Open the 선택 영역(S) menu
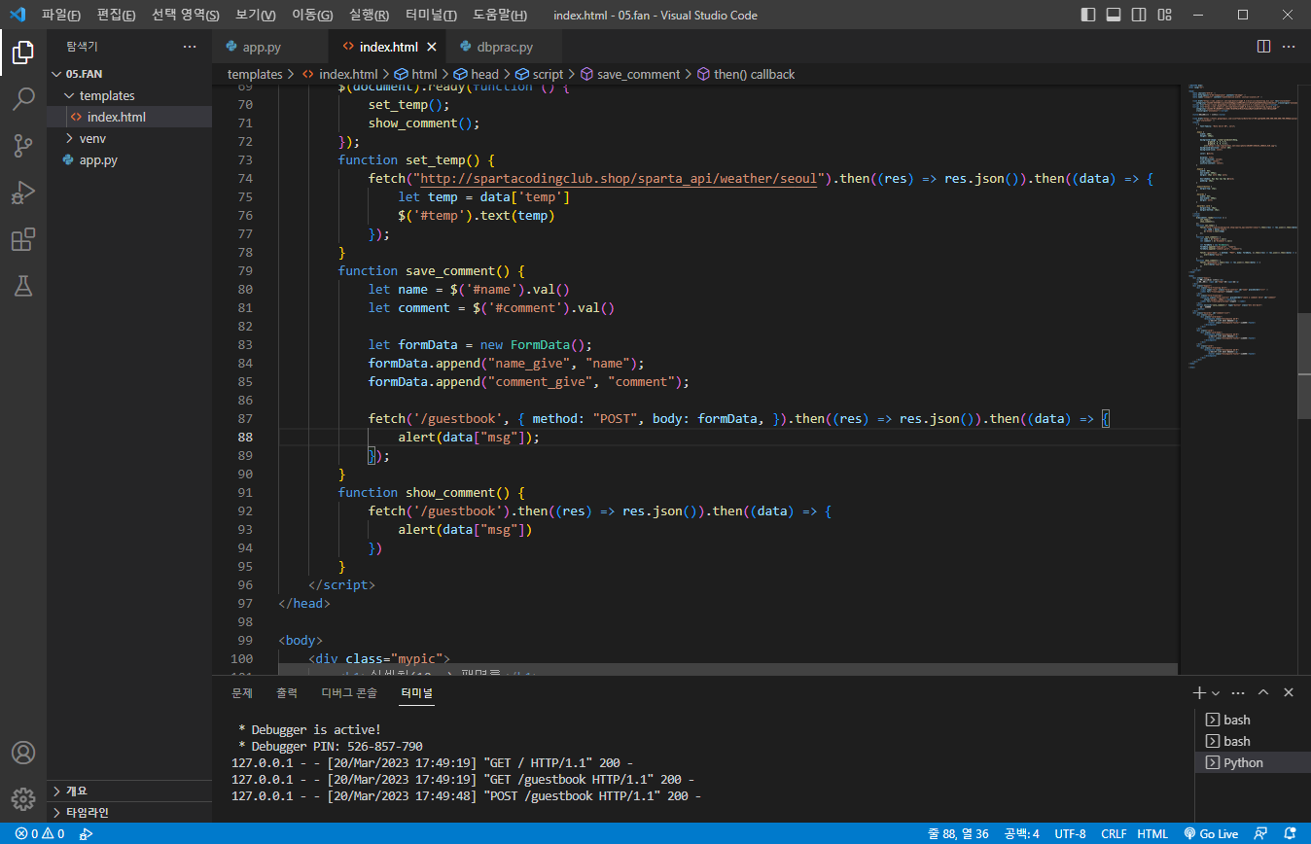 186,15
